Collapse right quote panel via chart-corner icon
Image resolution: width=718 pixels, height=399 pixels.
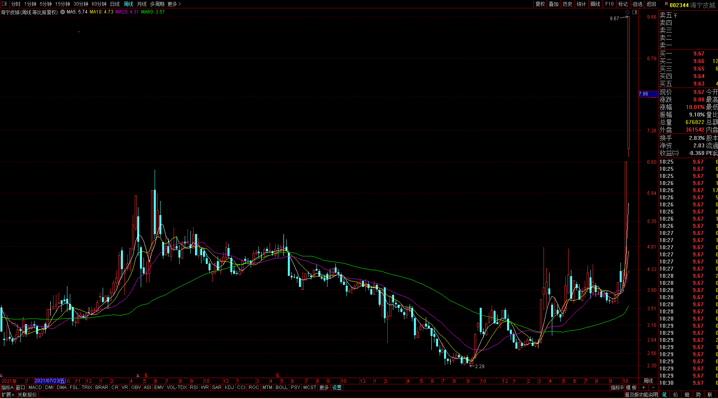tap(635, 12)
